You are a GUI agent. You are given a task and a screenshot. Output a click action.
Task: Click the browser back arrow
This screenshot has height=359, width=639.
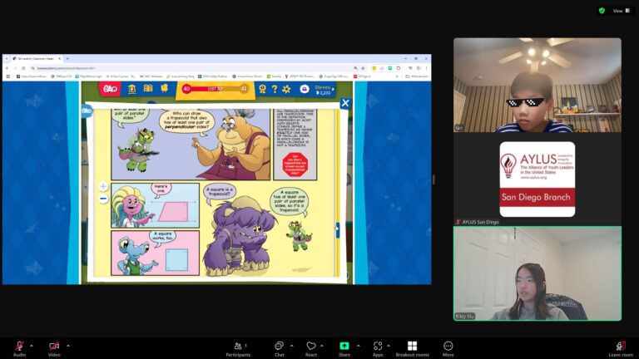click(7, 68)
